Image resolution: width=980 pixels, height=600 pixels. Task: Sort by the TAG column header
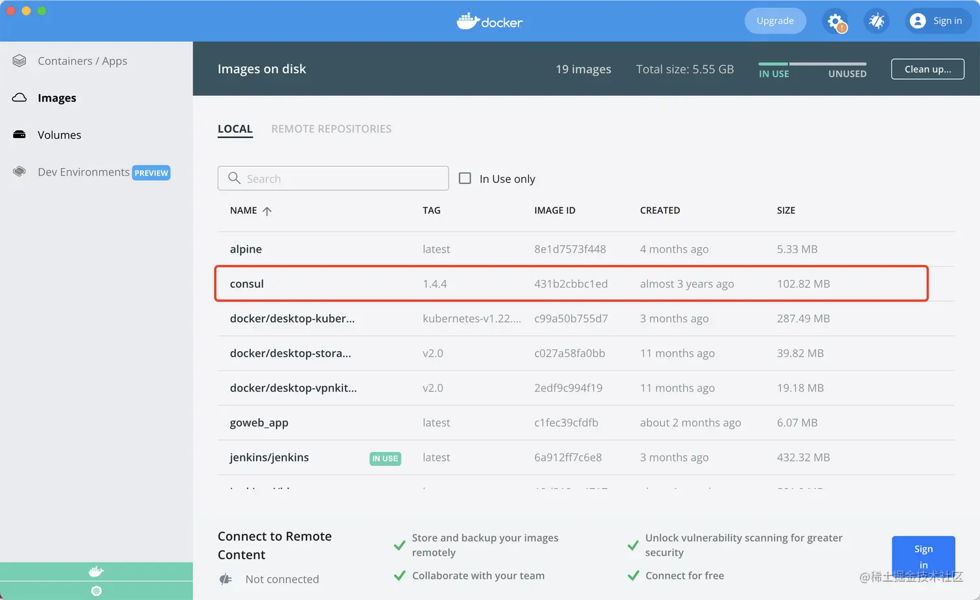coord(432,211)
